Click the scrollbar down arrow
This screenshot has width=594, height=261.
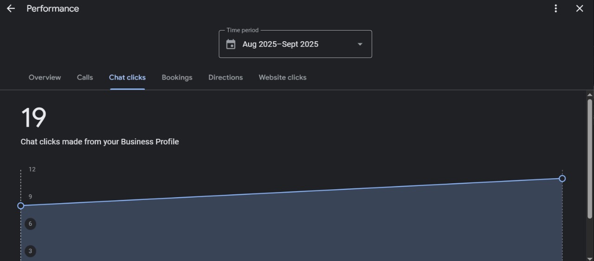click(x=590, y=258)
